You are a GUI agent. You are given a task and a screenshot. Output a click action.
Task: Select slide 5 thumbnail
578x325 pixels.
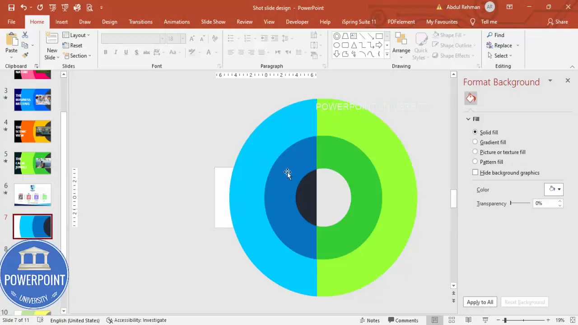[33, 163]
